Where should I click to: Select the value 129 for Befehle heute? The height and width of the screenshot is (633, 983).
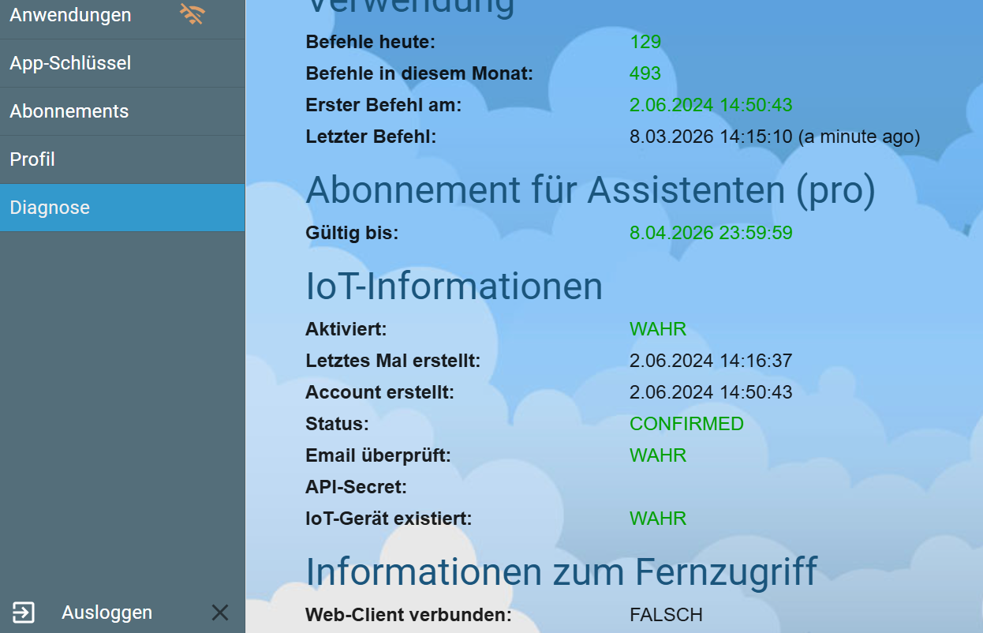[645, 42]
